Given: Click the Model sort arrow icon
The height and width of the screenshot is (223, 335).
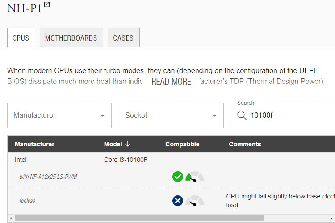Looking at the screenshot, I should (128, 144).
